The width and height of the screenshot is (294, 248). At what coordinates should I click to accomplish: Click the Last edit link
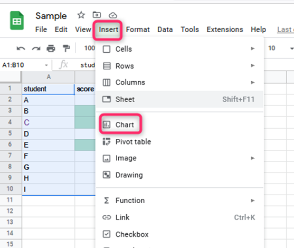click(286, 30)
